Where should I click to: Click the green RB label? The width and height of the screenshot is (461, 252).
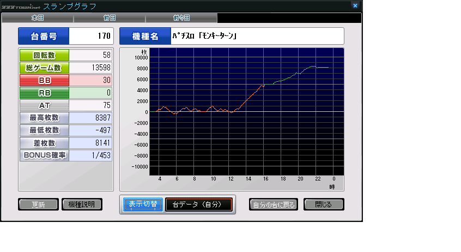coord(44,93)
